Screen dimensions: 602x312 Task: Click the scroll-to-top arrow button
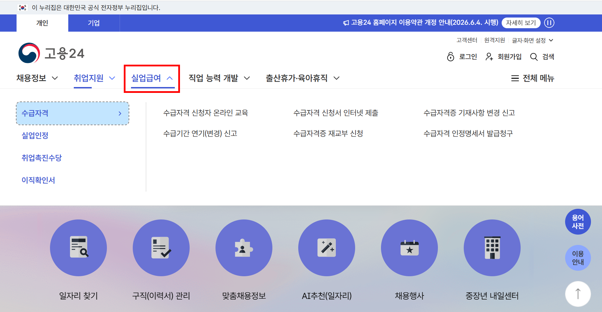tap(578, 294)
